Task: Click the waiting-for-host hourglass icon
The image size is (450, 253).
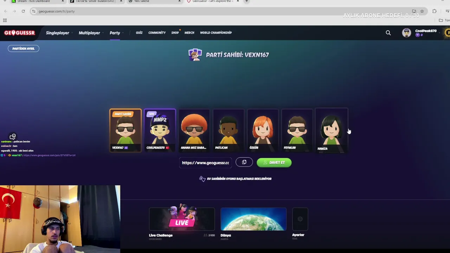Action: tap(202, 179)
